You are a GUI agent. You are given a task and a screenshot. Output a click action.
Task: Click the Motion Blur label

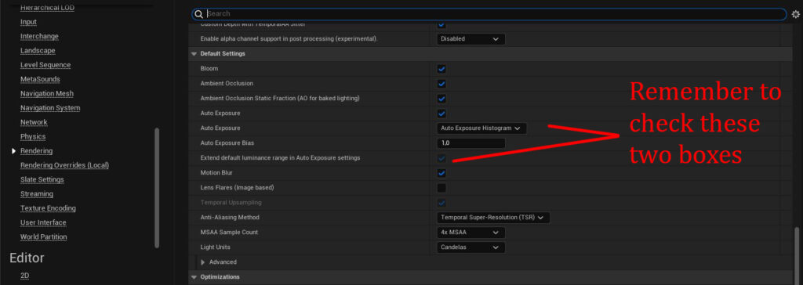[x=216, y=173]
